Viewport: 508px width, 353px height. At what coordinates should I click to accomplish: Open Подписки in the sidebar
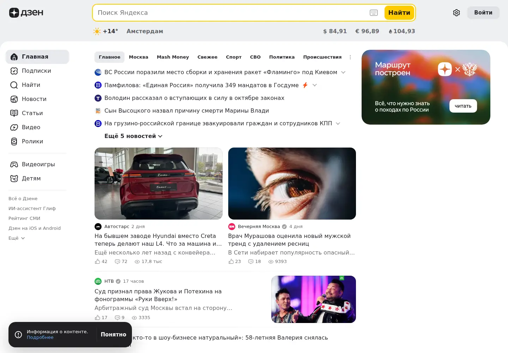tap(37, 71)
